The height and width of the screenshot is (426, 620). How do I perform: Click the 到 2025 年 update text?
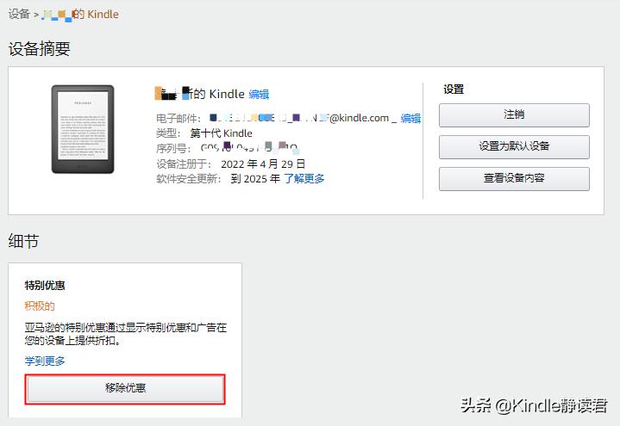click(255, 179)
